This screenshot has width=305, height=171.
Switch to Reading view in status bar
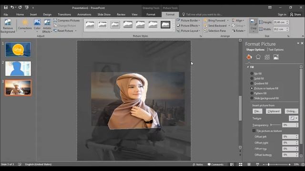pyautogui.click(x=249, y=164)
